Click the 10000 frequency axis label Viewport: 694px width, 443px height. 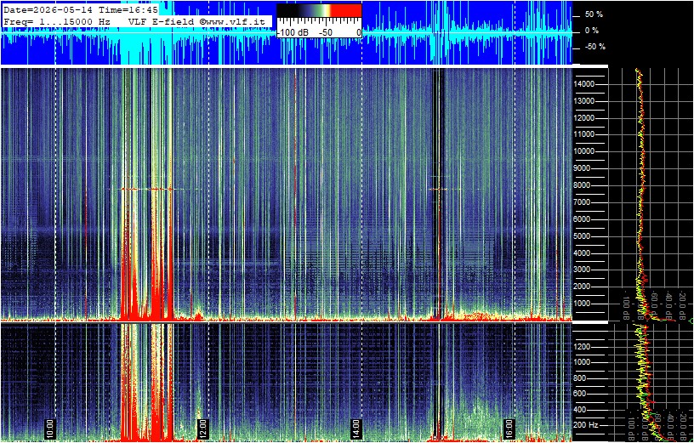coord(584,151)
